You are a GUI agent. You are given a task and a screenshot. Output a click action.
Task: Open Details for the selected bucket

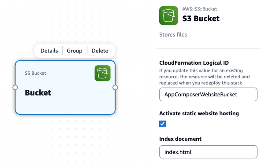(49, 51)
